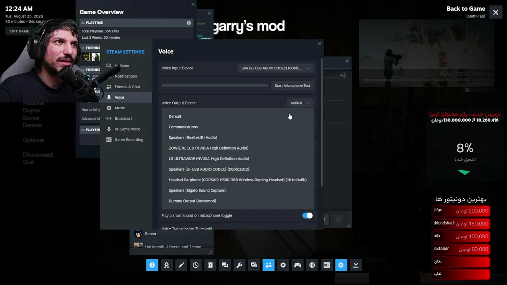Collapse the Voice Output Device dropdown

coord(300,103)
